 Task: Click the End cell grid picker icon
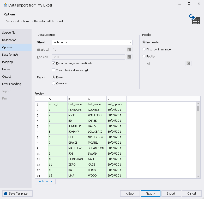(129, 57)
